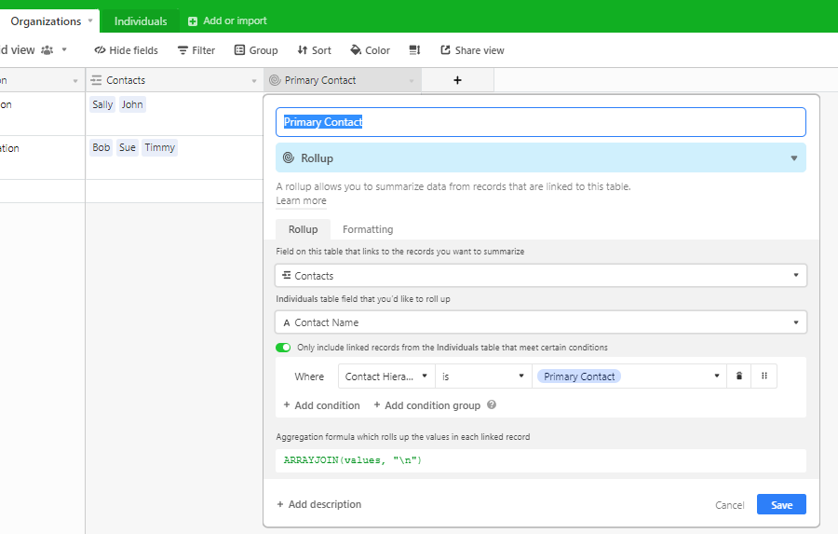Image resolution: width=838 pixels, height=534 pixels.
Task: Open the Learn more link
Action: pyautogui.click(x=301, y=200)
